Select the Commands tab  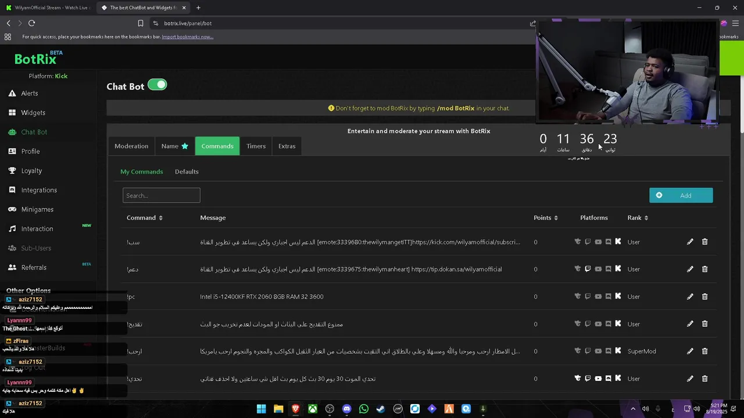[x=217, y=146]
